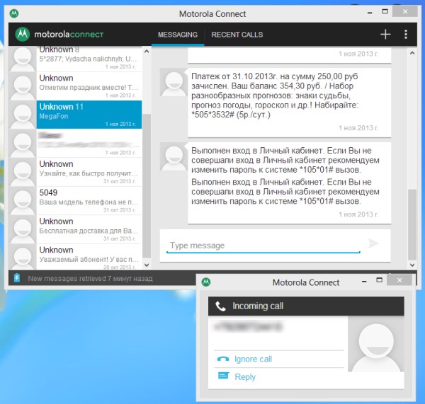Select the Unknown 11 MegaFon conversation

coord(75,115)
